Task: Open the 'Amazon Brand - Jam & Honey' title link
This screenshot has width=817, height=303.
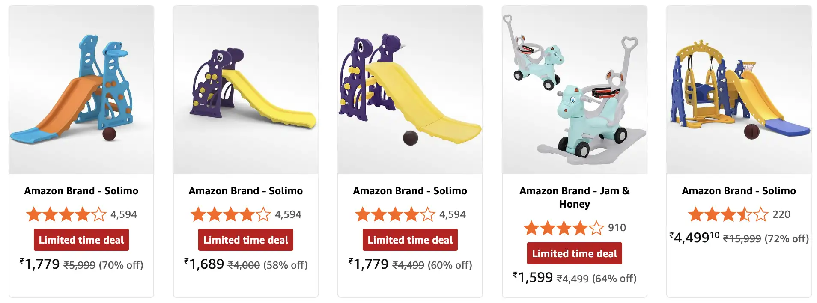Action: (574, 197)
